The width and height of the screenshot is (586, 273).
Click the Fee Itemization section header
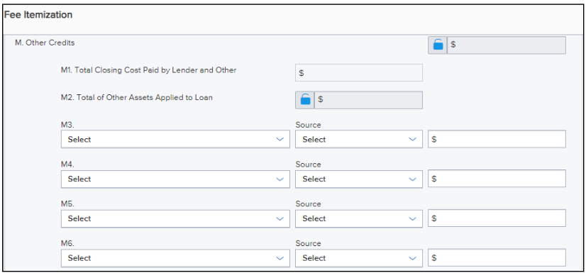coord(38,15)
